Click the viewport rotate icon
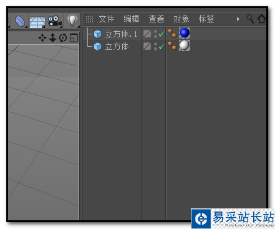The height and width of the screenshot is (229, 275). coord(63,38)
